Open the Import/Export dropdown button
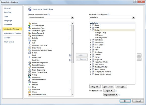This screenshot has height=105, width=146. (x=111, y=95)
